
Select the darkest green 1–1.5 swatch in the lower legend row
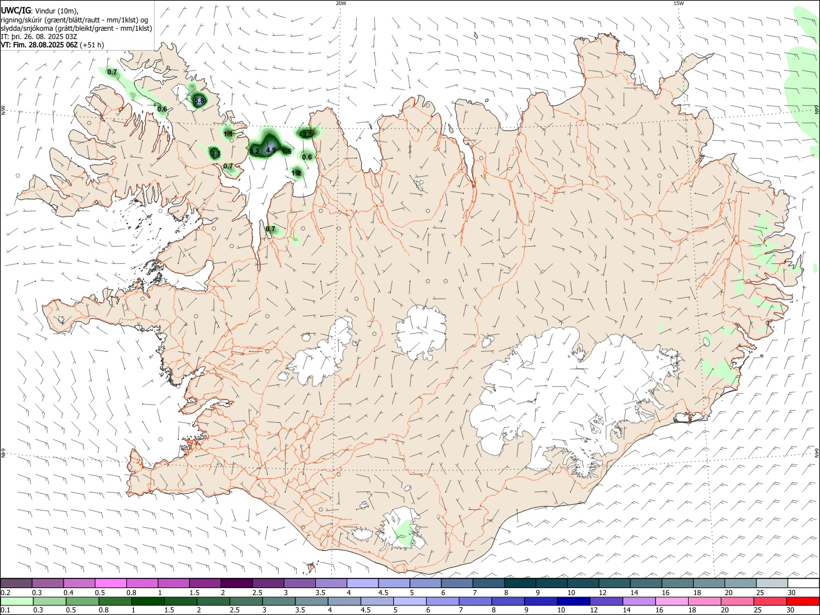click(148, 602)
